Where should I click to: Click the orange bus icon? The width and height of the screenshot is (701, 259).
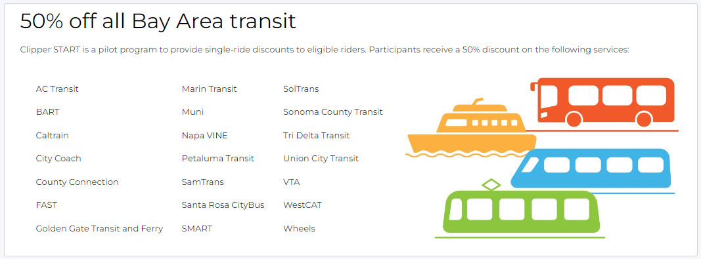coord(602,104)
